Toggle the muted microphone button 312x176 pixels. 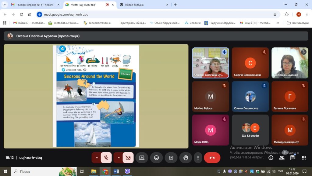click(x=106, y=158)
